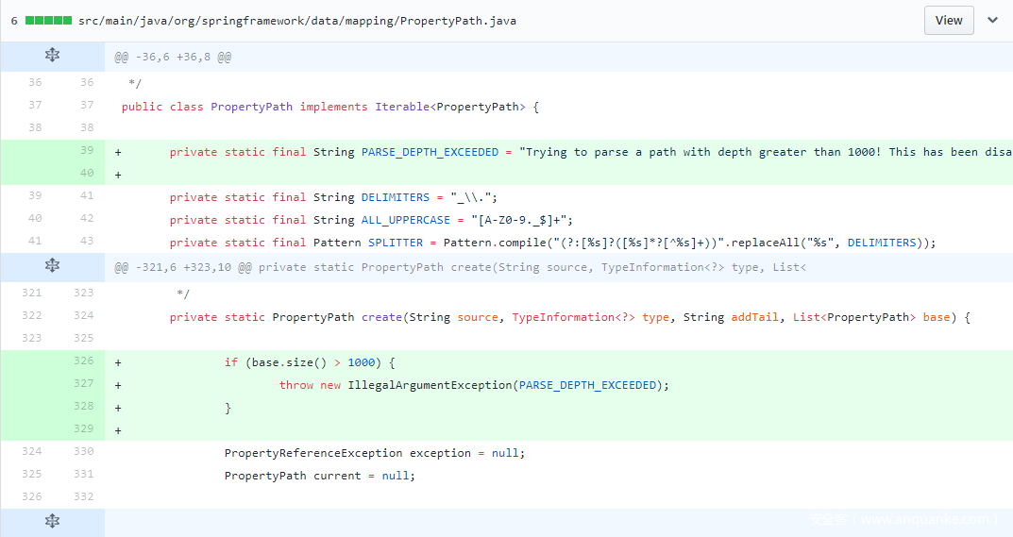Click the @@ -36,6 +36,8 @@ hunk header
Screen dimensions: 1013x537
173,57
